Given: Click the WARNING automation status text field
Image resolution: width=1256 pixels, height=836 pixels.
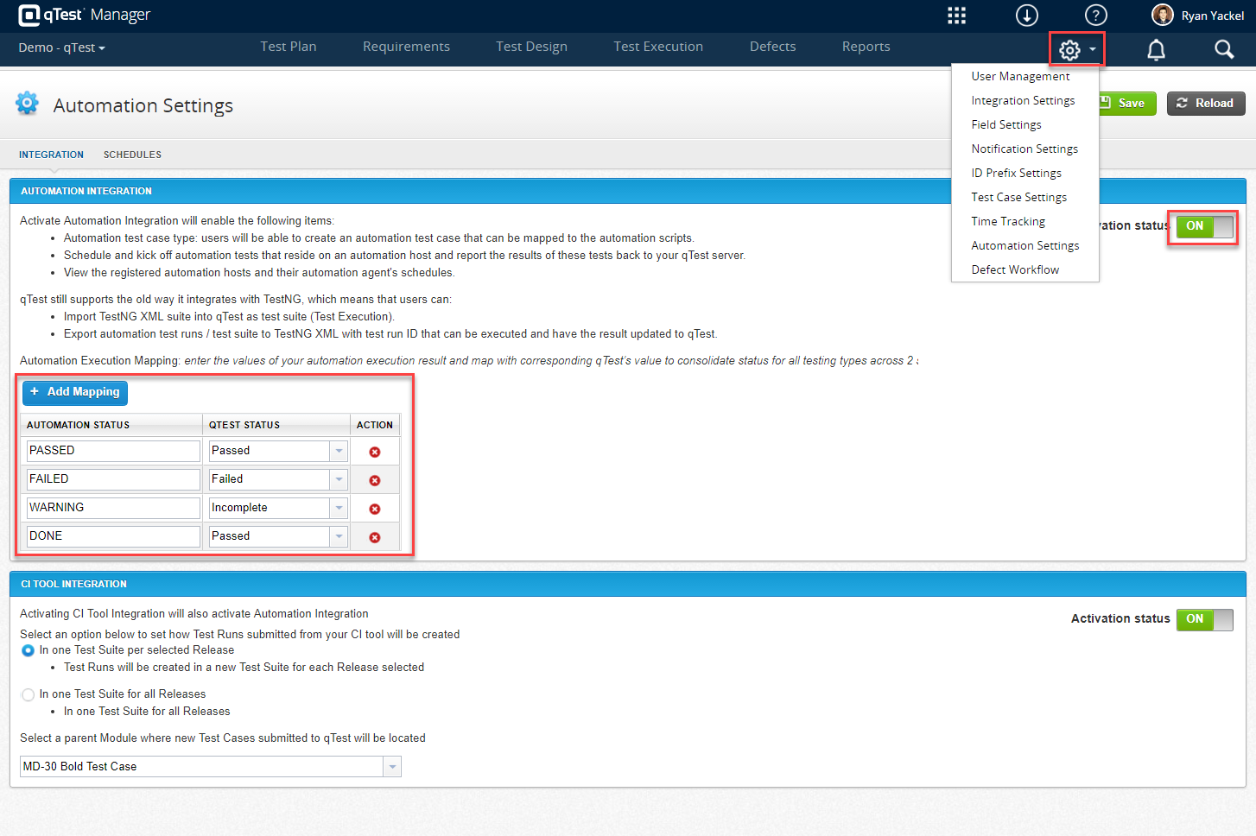Looking at the screenshot, I should pos(113,508).
